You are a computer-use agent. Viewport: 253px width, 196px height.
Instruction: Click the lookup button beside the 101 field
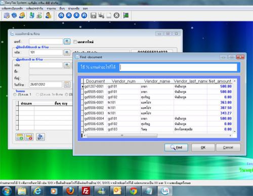pos(67,53)
